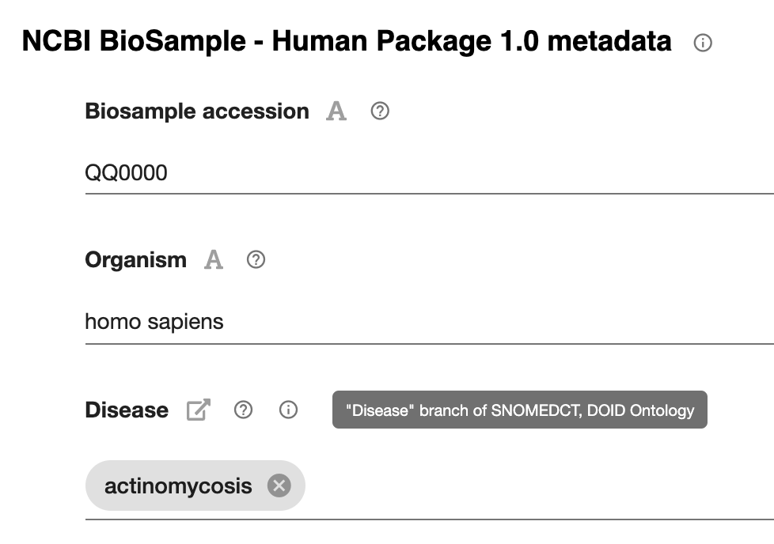This screenshot has width=774, height=544.
Task: Click the info icon next to Disease
Action: coord(288,410)
